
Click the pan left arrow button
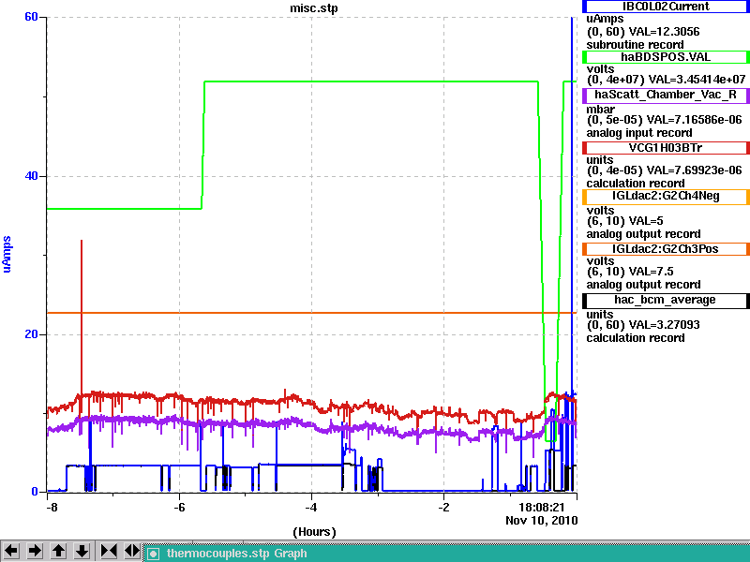click(x=11, y=551)
